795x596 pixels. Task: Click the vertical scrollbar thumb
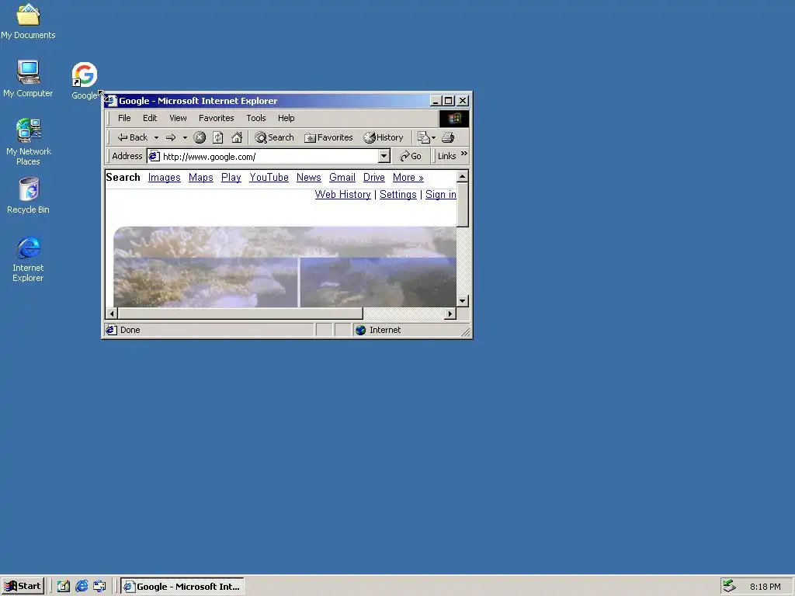tap(463, 205)
